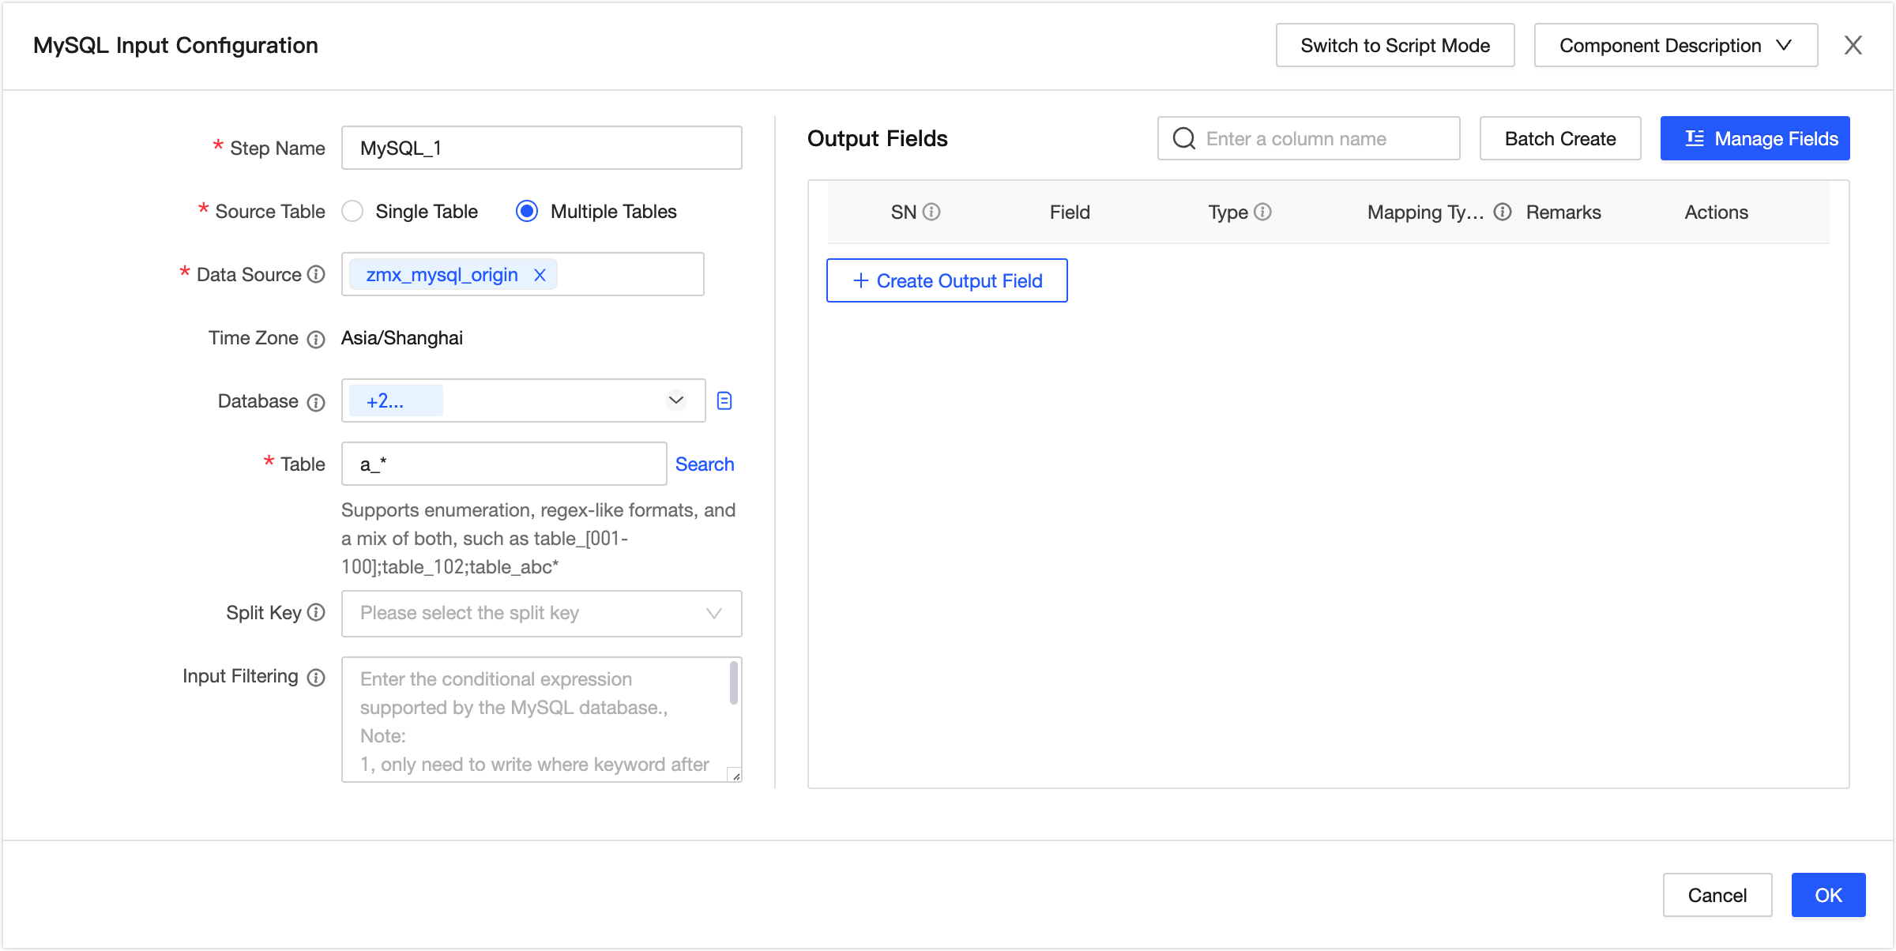Click the Field column header

pos(1070,212)
